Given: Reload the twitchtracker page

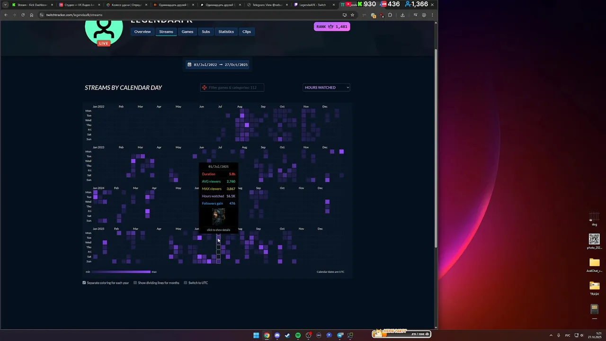Looking at the screenshot, I should (x=23, y=15).
